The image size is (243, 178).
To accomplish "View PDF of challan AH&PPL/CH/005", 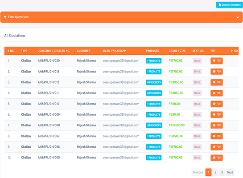I will (x=217, y=158).
